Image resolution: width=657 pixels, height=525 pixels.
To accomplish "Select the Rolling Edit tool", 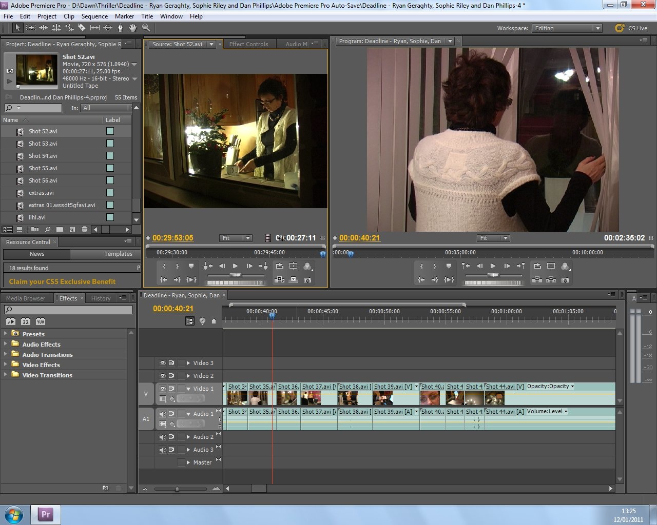I will coord(56,28).
